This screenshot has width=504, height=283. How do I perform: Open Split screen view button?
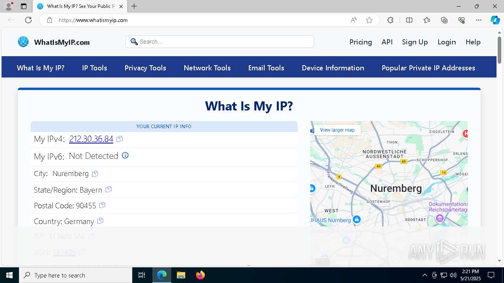pos(409,20)
